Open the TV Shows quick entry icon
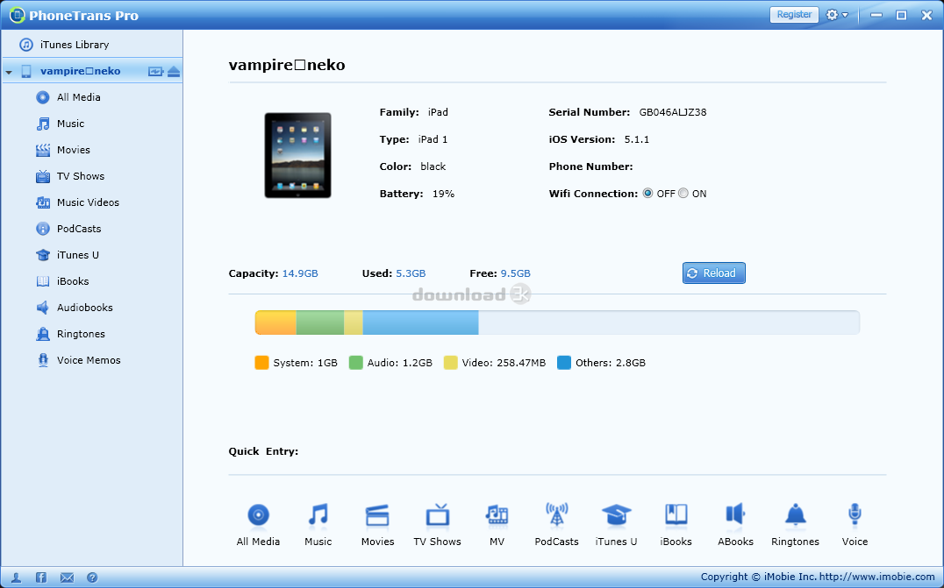 point(438,514)
